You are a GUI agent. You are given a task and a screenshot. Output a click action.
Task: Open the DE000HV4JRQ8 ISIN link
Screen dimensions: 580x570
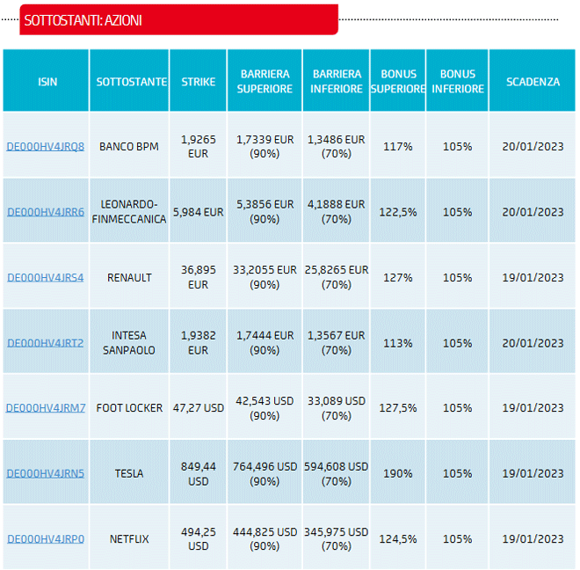pyautogui.click(x=46, y=146)
